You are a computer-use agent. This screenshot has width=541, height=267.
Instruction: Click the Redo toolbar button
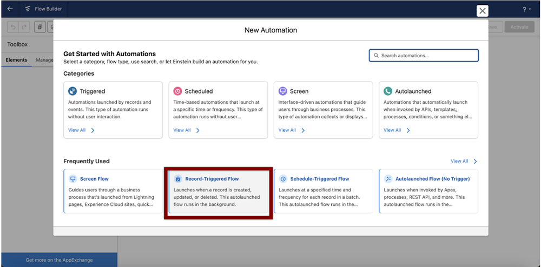coord(24,27)
